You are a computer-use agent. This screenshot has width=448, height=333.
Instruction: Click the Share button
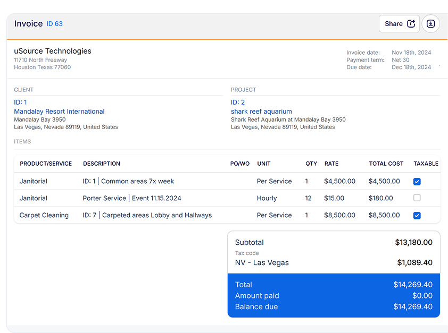tap(399, 24)
